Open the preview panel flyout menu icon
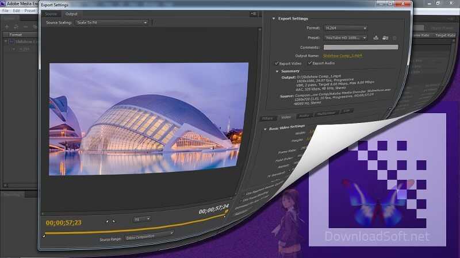The image size is (460, 258). point(254,14)
